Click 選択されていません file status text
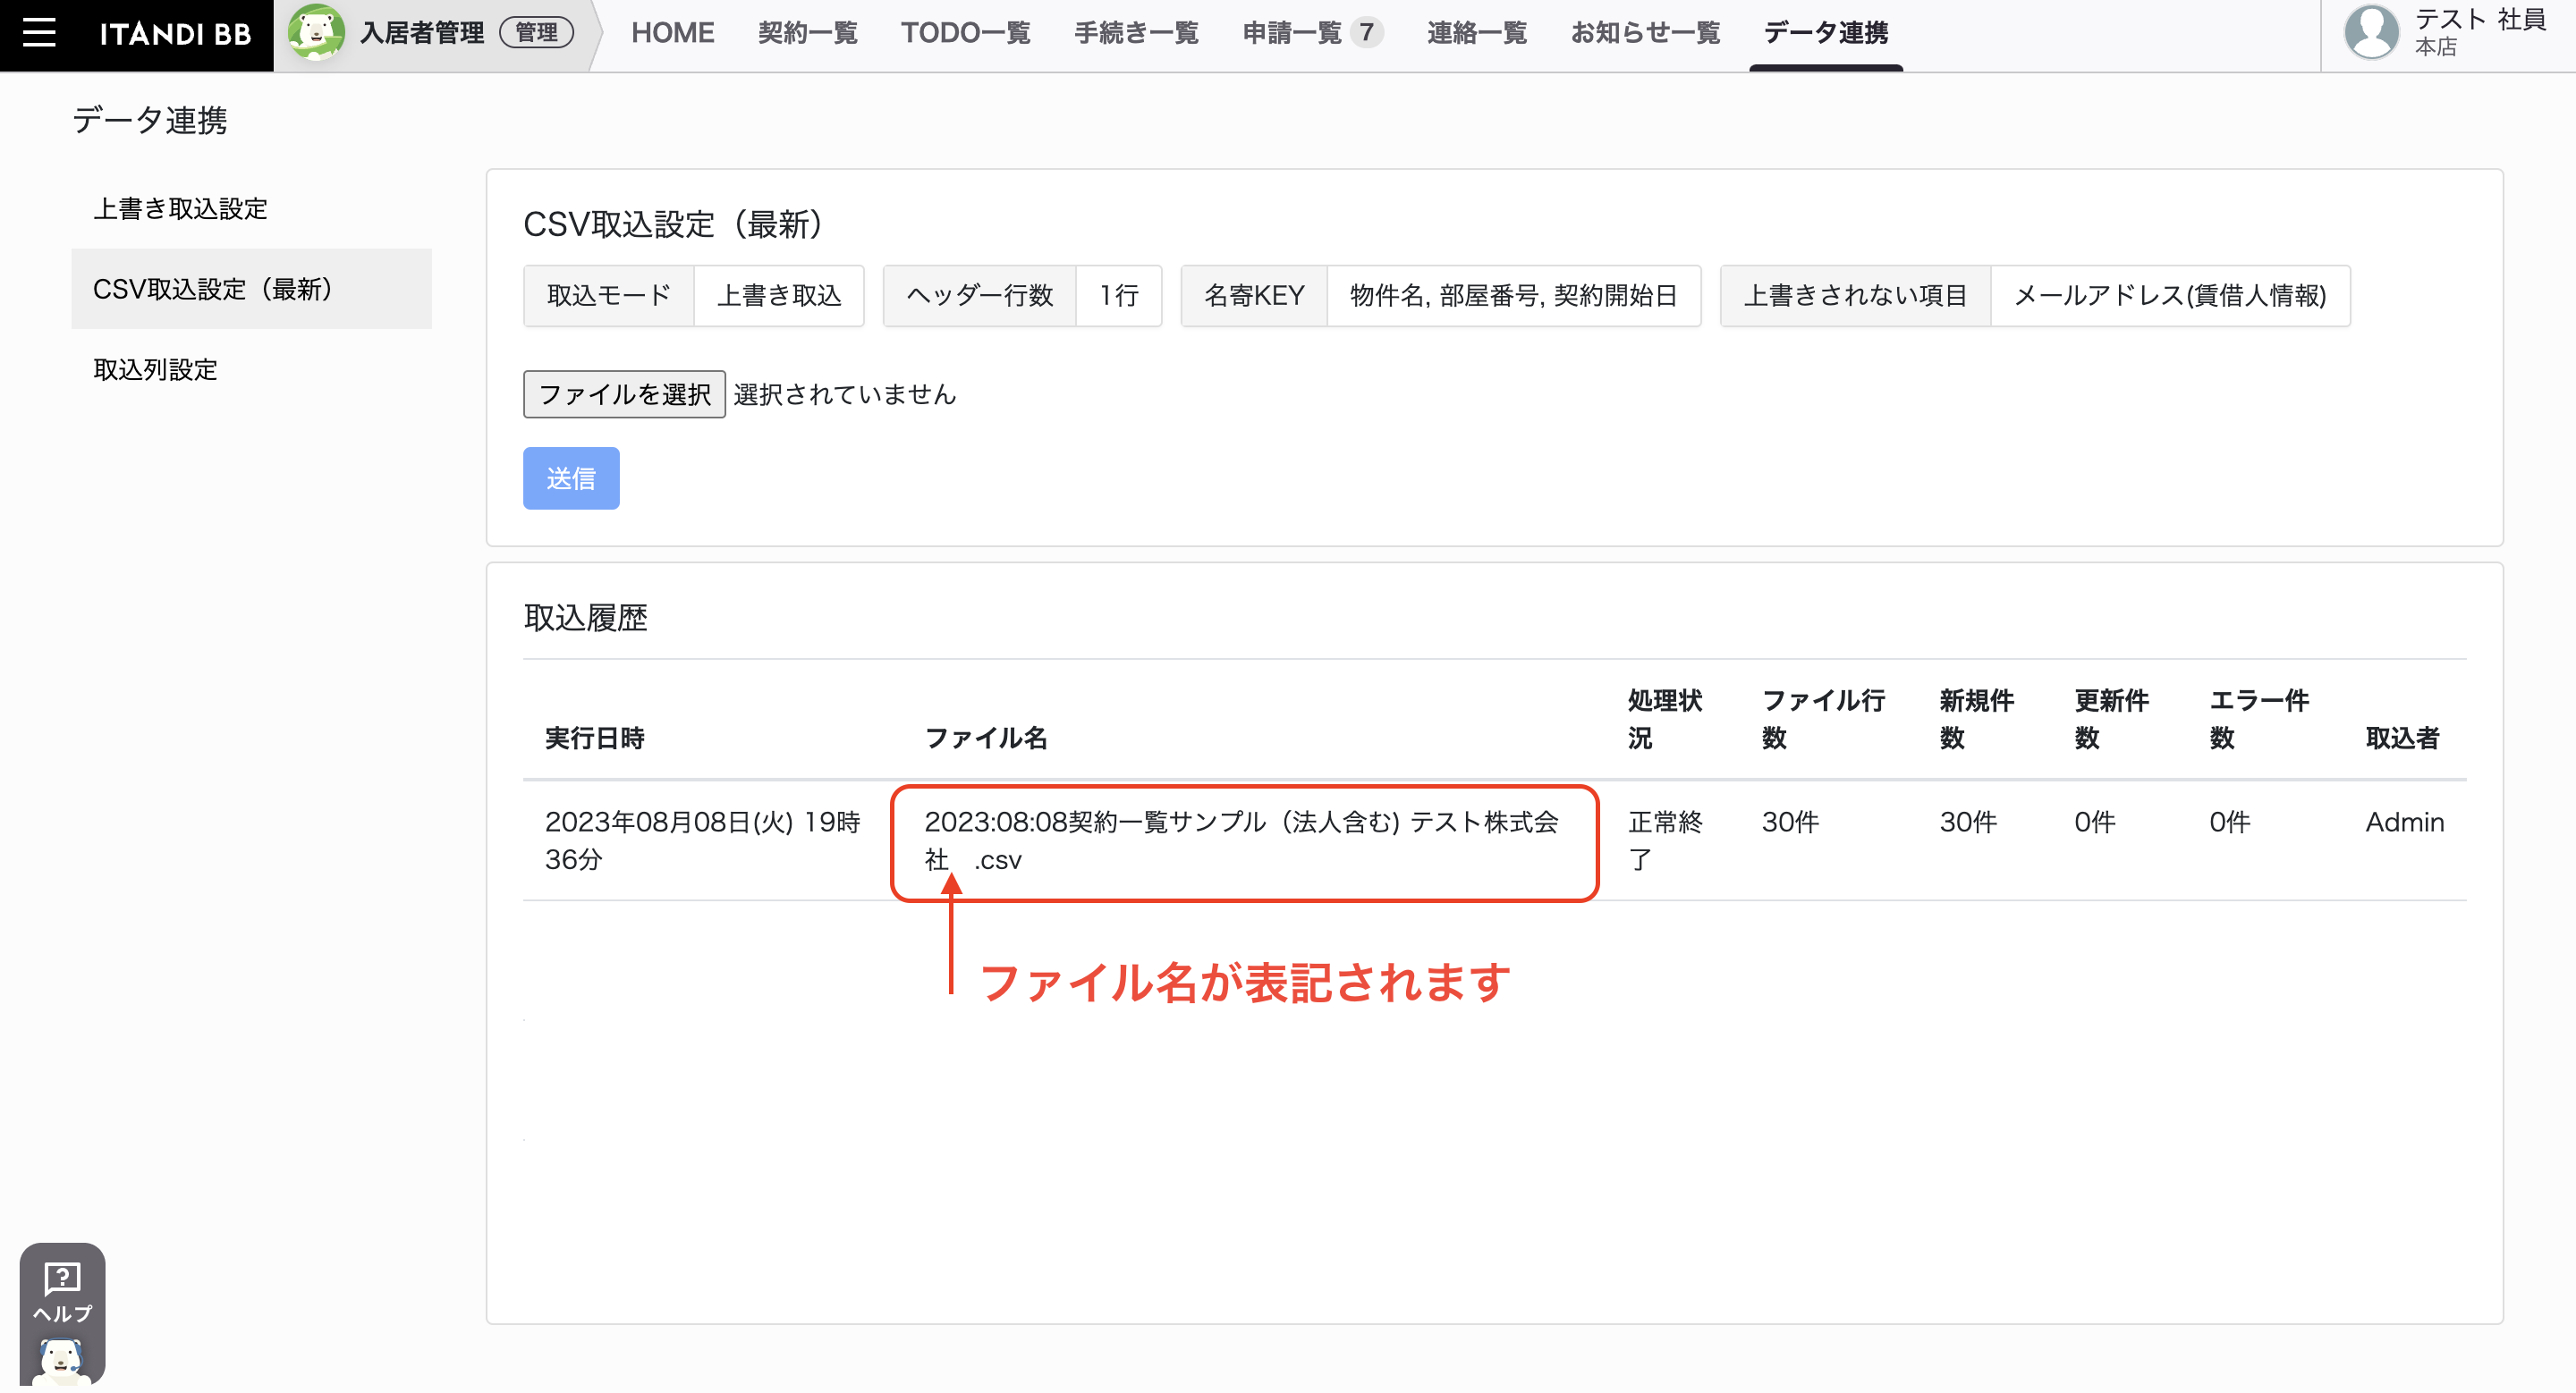The width and height of the screenshot is (2576, 1393). [845, 394]
